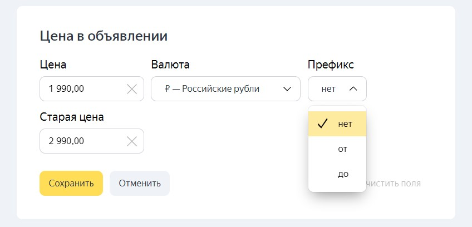This screenshot has width=472, height=227.
Task: Click the Цена в объявлении heading
Action: tap(104, 36)
